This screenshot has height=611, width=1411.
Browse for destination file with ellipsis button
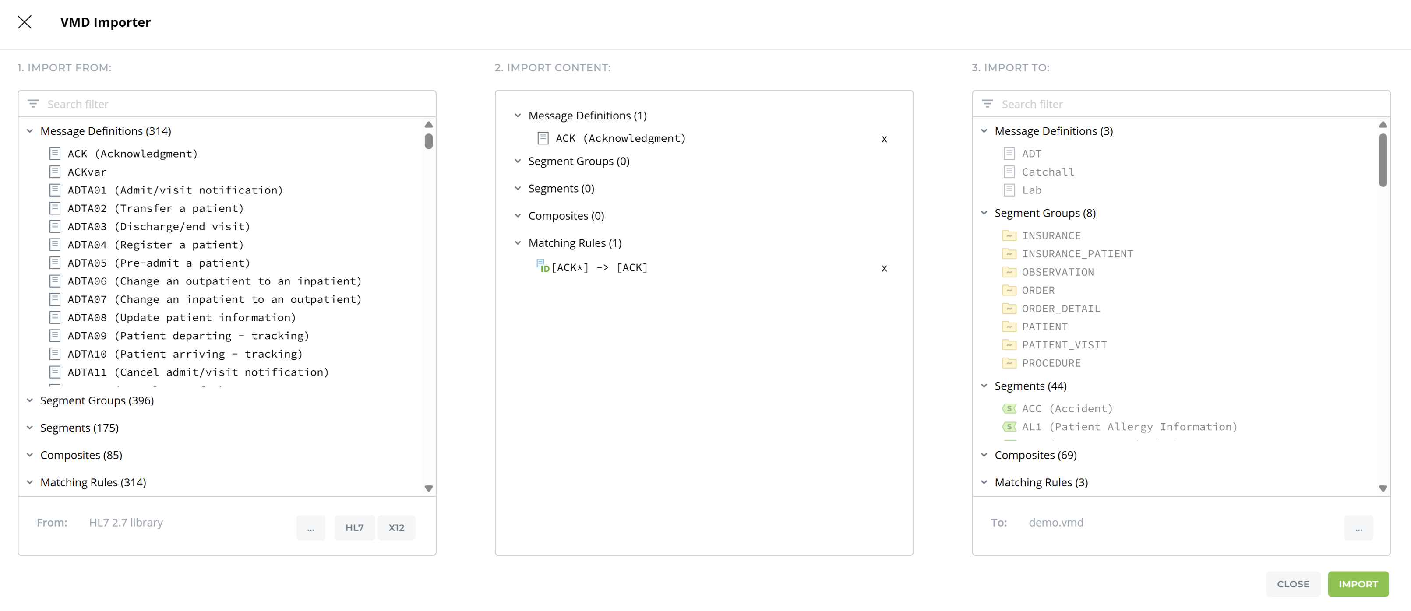point(1358,528)
